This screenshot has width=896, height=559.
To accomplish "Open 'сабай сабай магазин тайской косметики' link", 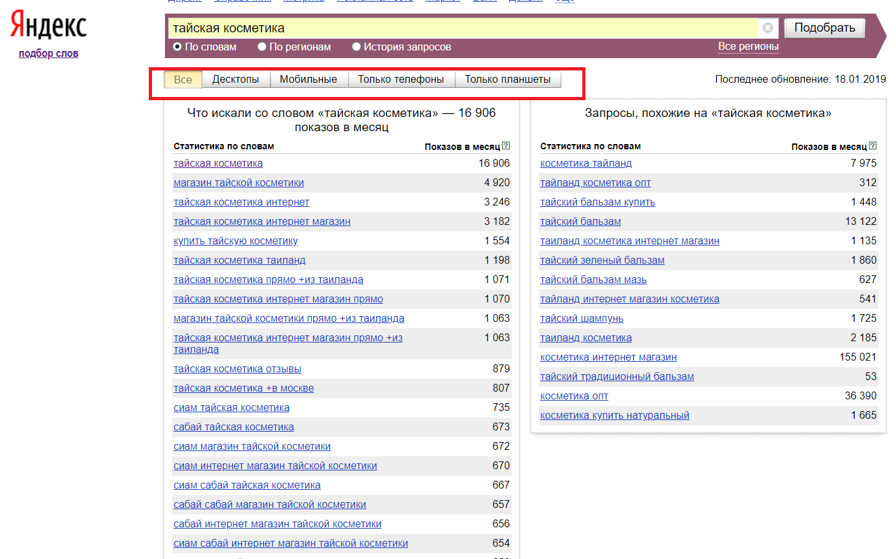I will click(270, 505).
